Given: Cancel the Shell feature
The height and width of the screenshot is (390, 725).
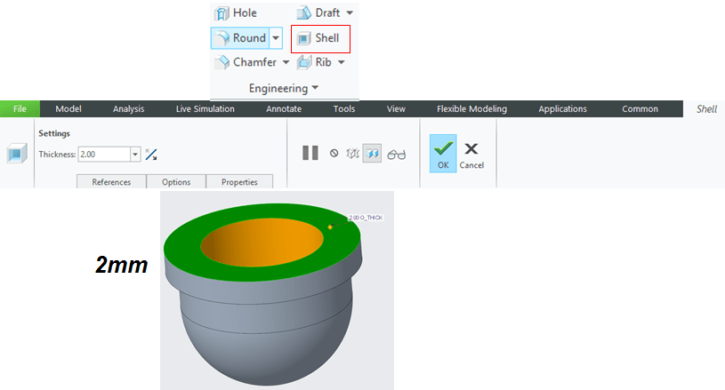Looking at the screenshot, I should (471, 153).
